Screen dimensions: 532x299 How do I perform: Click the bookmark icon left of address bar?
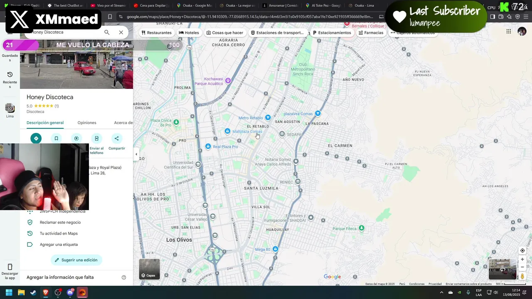[110, 17]
